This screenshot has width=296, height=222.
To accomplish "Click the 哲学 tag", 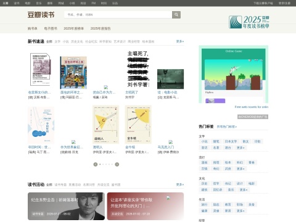I will point(216,183).
